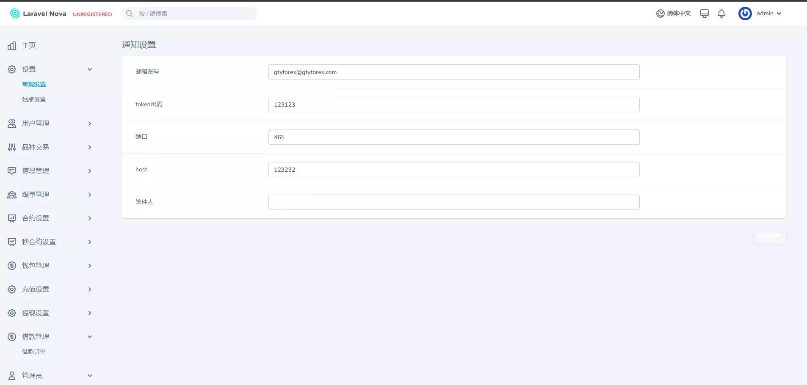
Task: Open the 借款订单 sidebar link
Action: [34, 352]
